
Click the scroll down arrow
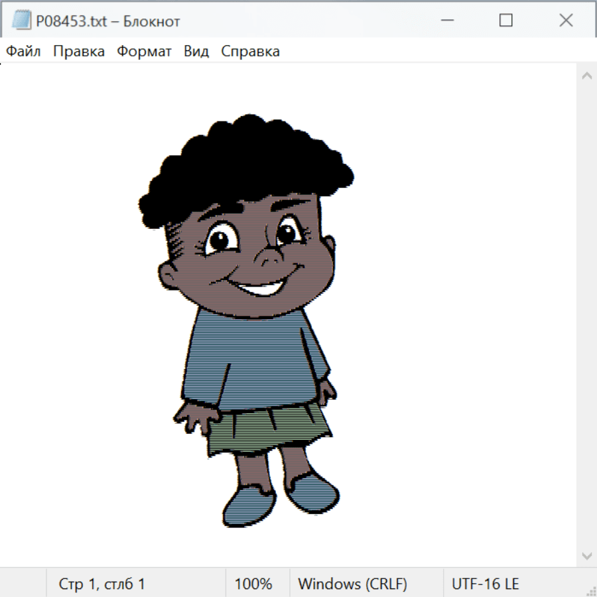[586, 555]
